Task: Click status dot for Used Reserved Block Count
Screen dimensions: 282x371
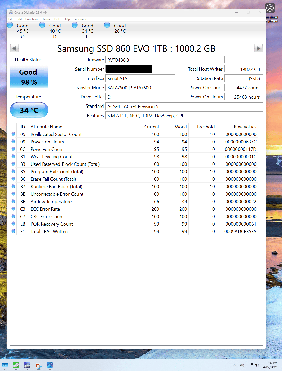Action: point(13,164)
